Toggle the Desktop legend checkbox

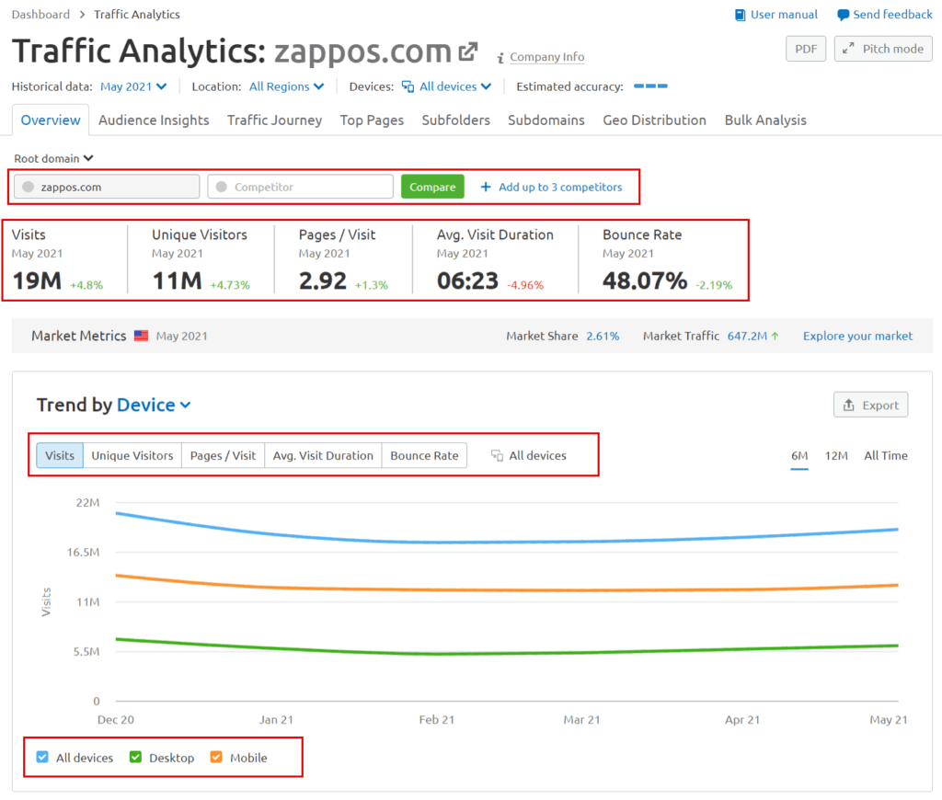click(x=135, y=757)
